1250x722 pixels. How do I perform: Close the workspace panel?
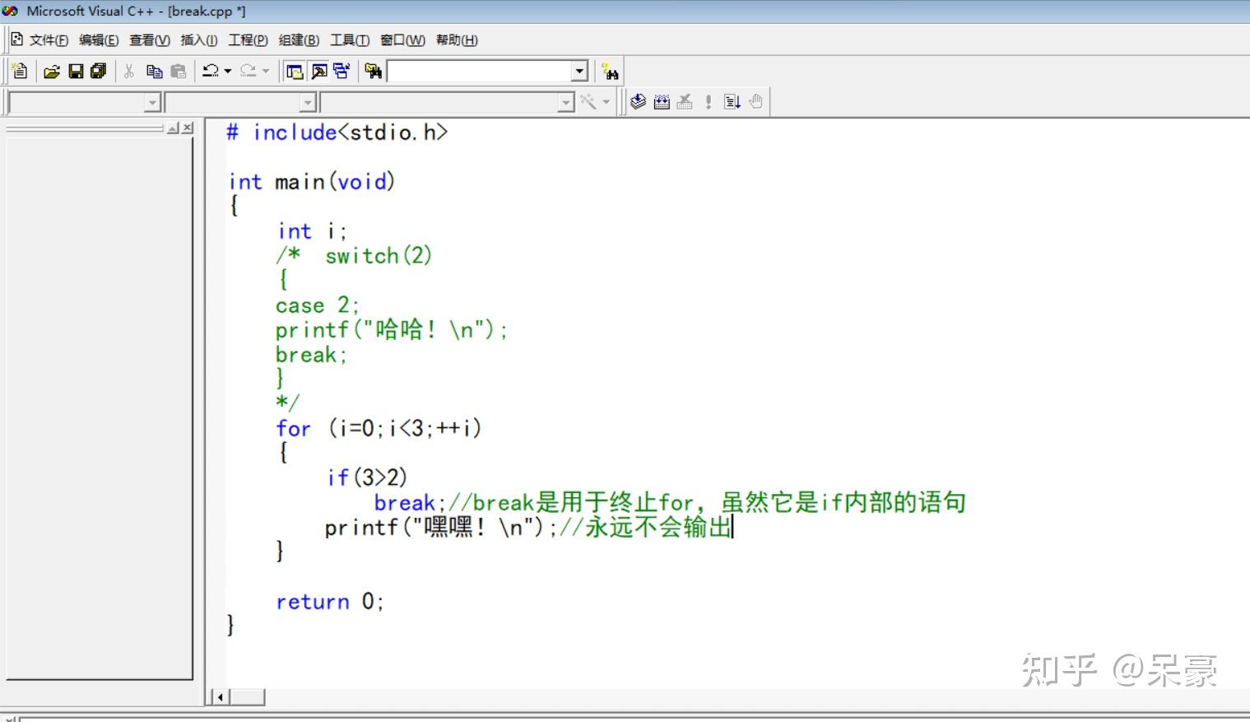(188, 128)
